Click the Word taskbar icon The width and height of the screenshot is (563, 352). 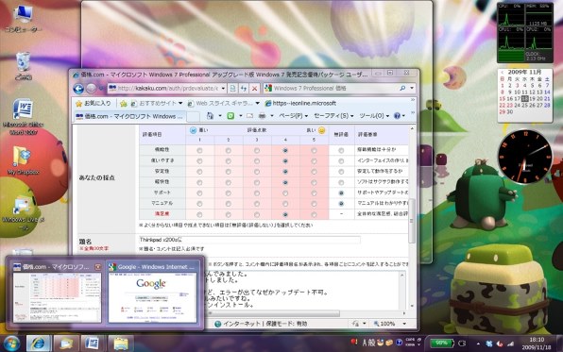pyautogui.click(x=93, y=344)
